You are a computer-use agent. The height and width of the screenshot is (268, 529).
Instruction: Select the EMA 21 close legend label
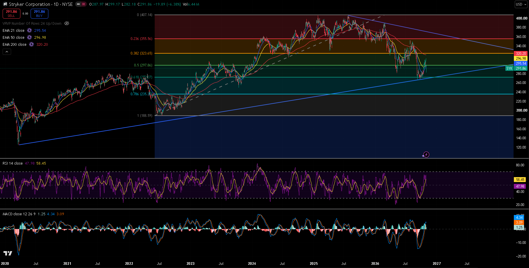click(13, 30)
